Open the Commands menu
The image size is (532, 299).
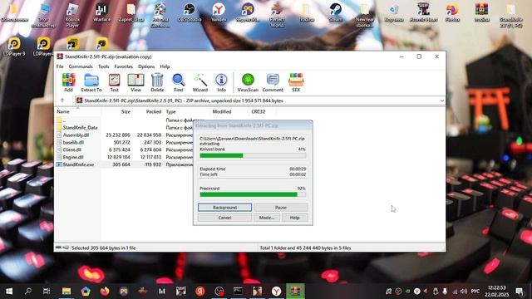coord(81,66)
